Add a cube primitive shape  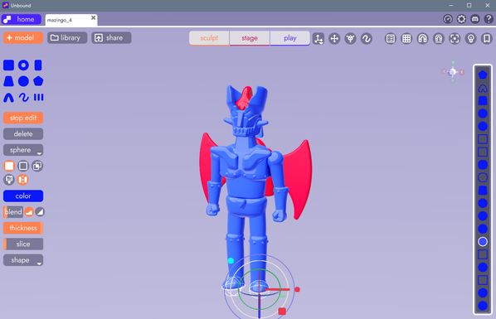(8, 65)
